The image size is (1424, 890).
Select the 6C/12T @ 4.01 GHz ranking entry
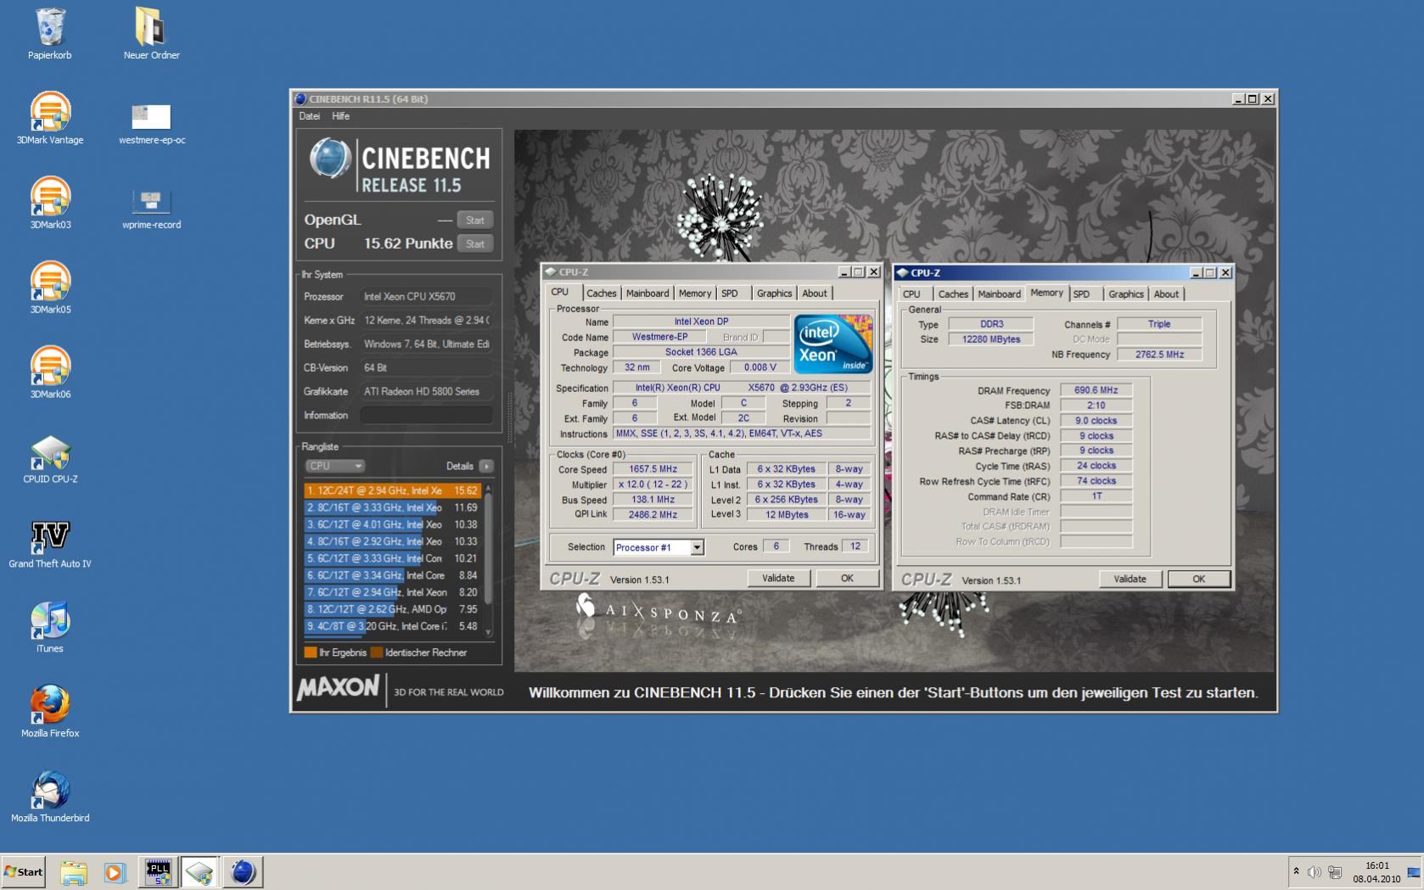[x=393, y=524]
